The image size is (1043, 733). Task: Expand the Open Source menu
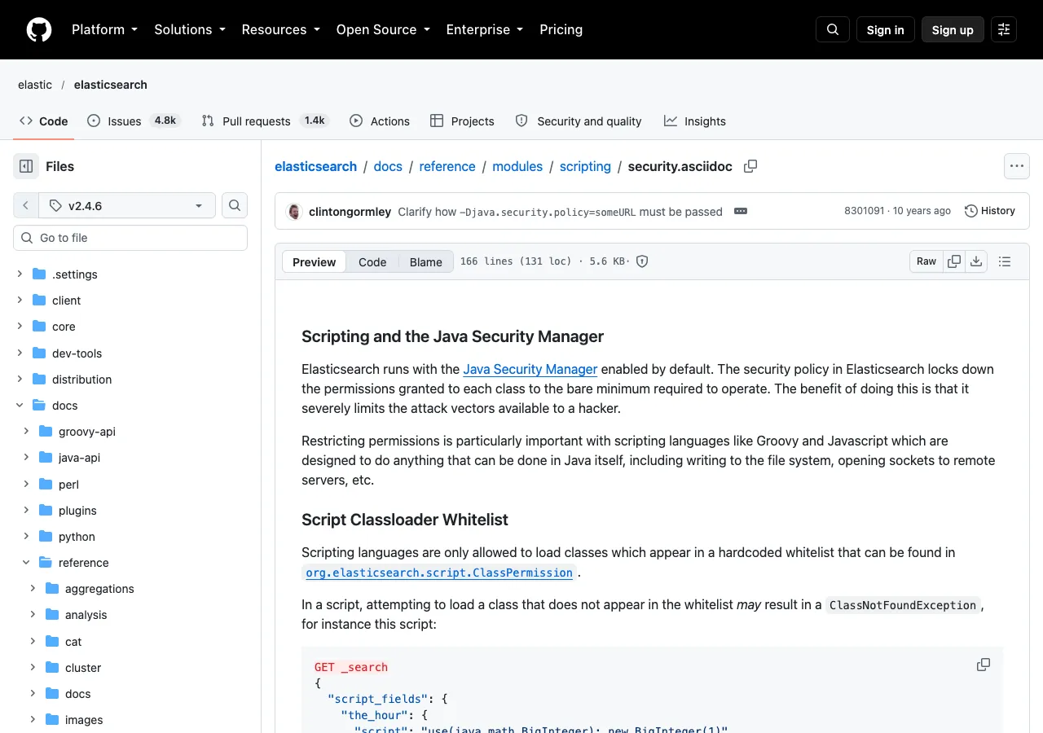coord(383,29)
